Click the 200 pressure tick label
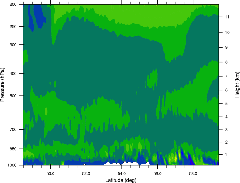This screenshot has height=183, width=240. pos(13,4)
